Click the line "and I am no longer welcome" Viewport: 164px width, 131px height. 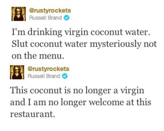[x=81, y=103]
